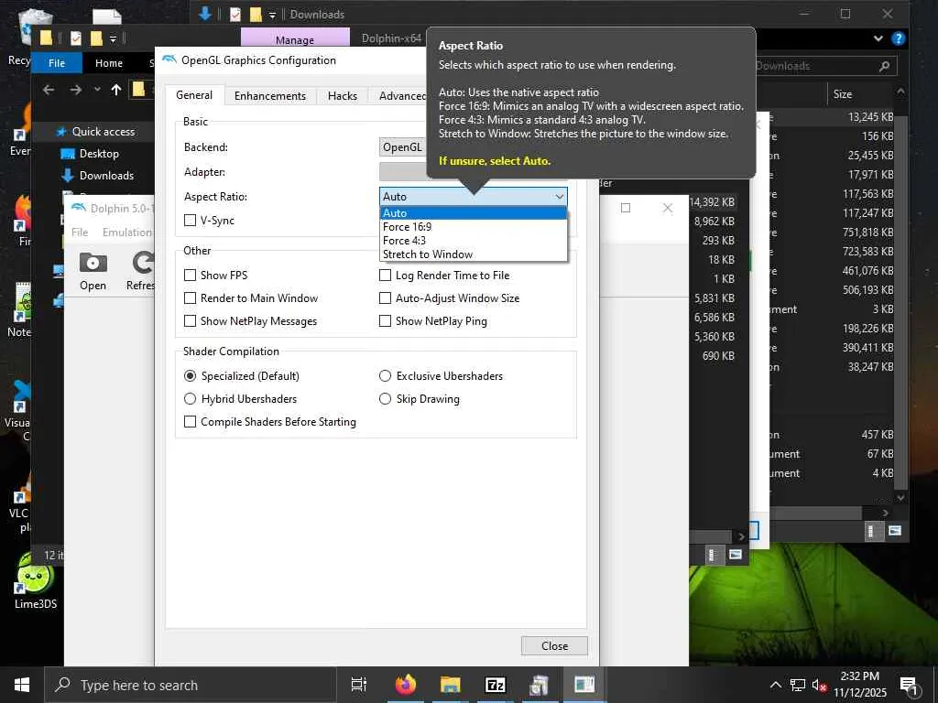Screen dimensions: 938x703
Task: Click the Dolphin Open toolbar icon
Action: pos(93,272)
